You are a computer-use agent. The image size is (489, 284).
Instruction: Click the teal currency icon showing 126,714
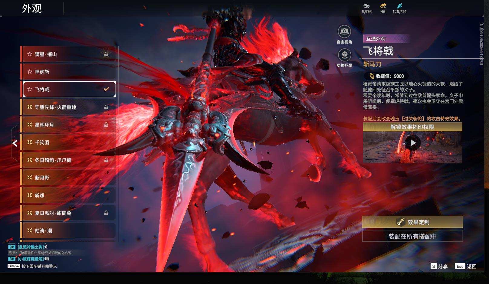coord(399,6)
